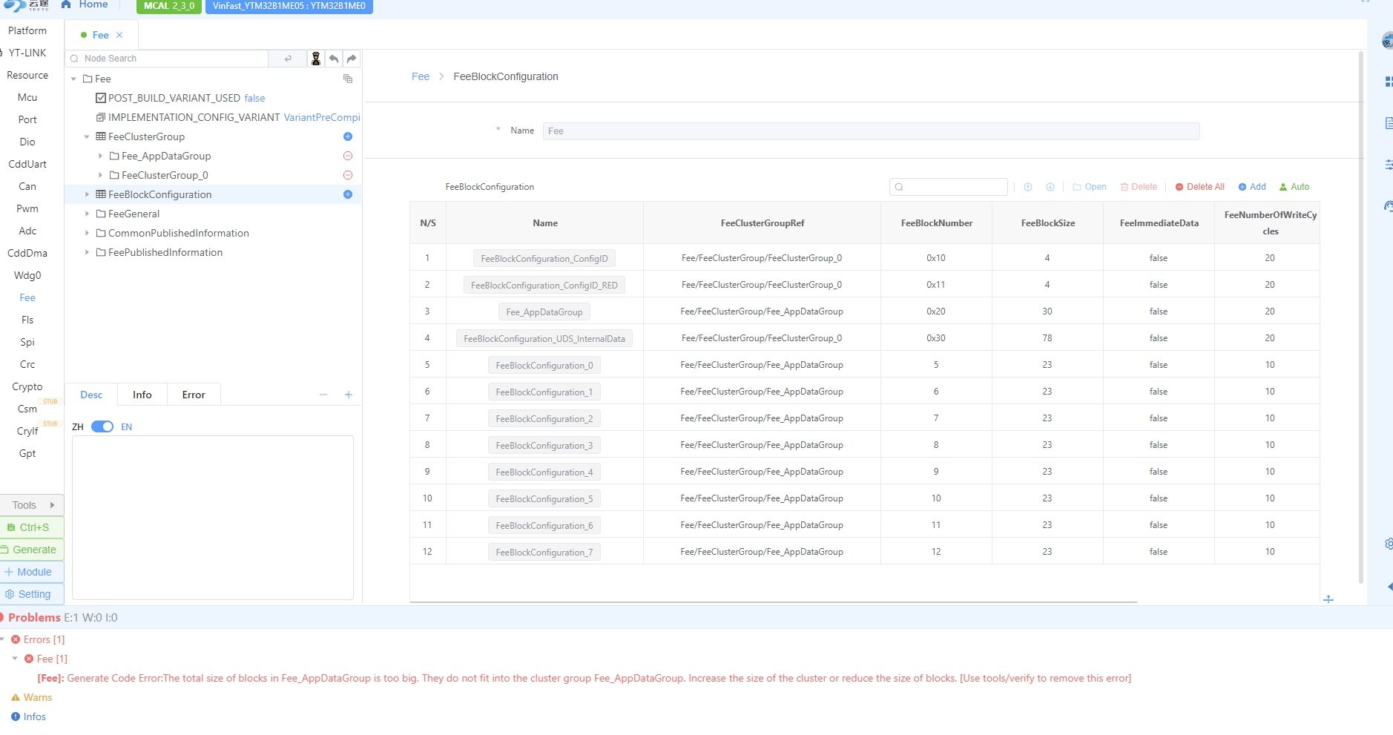Expand the FeeGeneral tree node

(x=88, y=214)
